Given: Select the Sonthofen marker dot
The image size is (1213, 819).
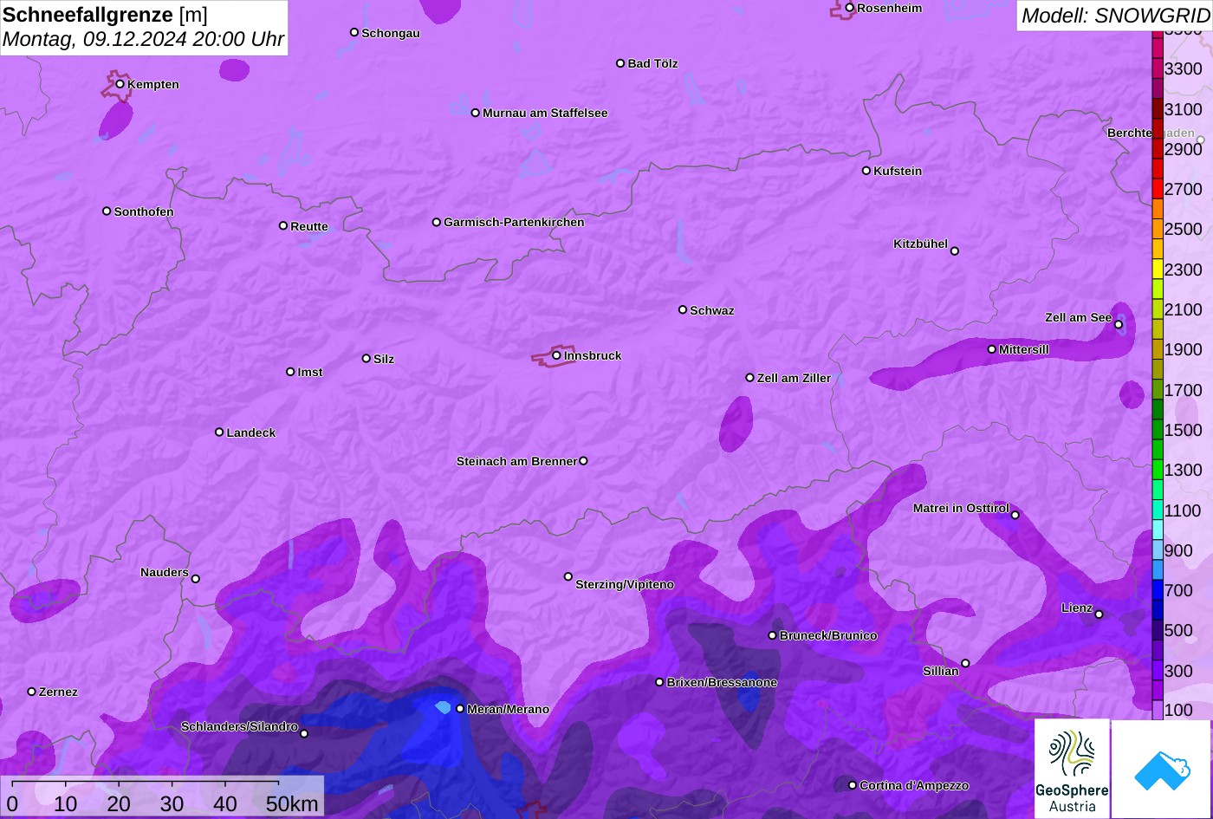Looking at the screenshot, I should (107, 211).
